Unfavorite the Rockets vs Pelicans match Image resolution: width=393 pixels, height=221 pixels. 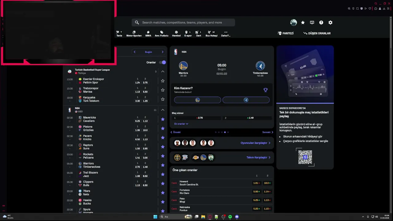click(x=163, y=156)
